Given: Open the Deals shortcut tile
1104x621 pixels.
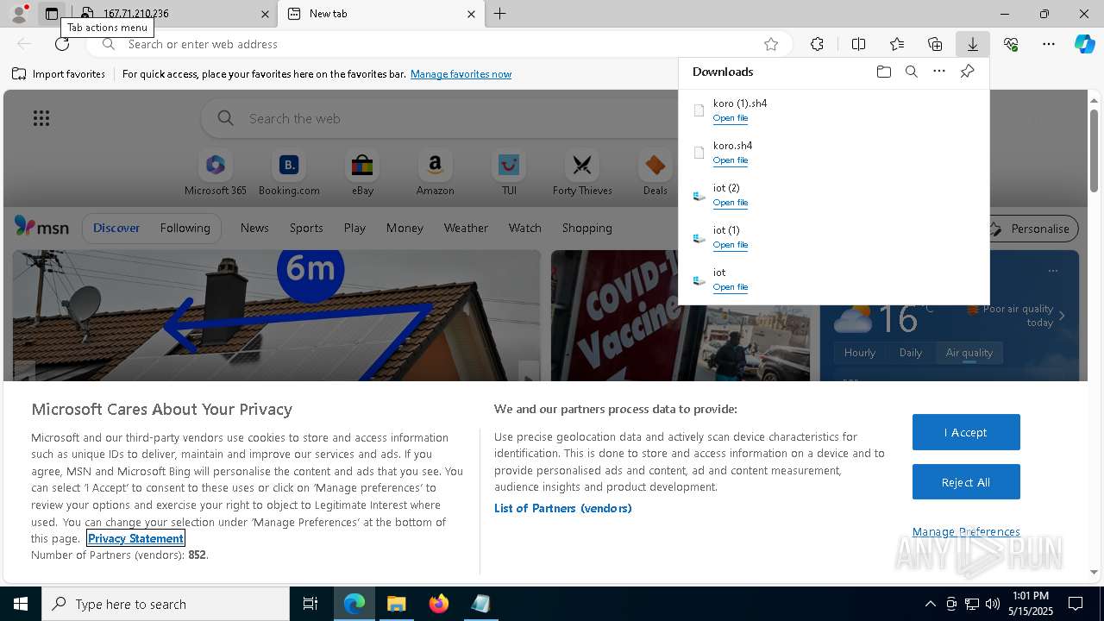Looking at the screenshot, I should point(655,172).
